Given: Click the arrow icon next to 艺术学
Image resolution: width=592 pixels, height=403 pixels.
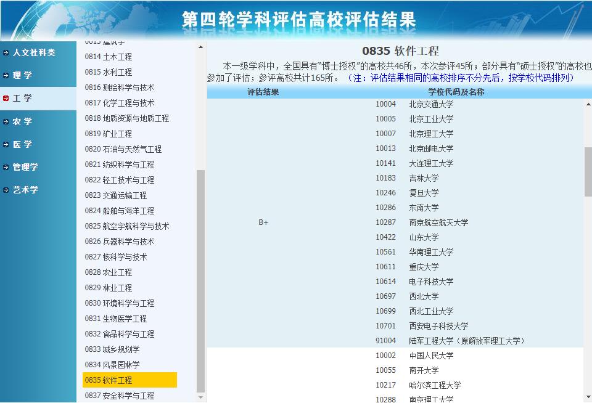Looking at the screenshot, I should pos(5,190).
